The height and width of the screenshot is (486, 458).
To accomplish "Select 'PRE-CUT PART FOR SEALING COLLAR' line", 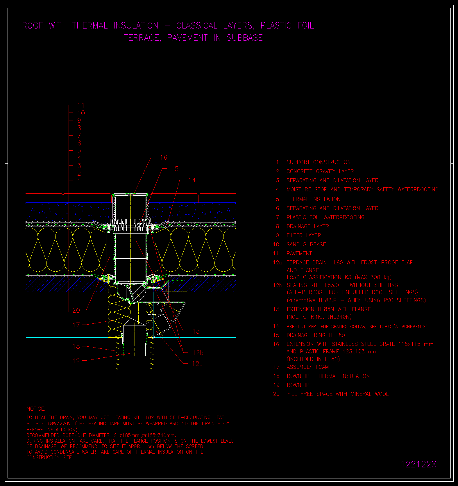I will pos(357,326).
